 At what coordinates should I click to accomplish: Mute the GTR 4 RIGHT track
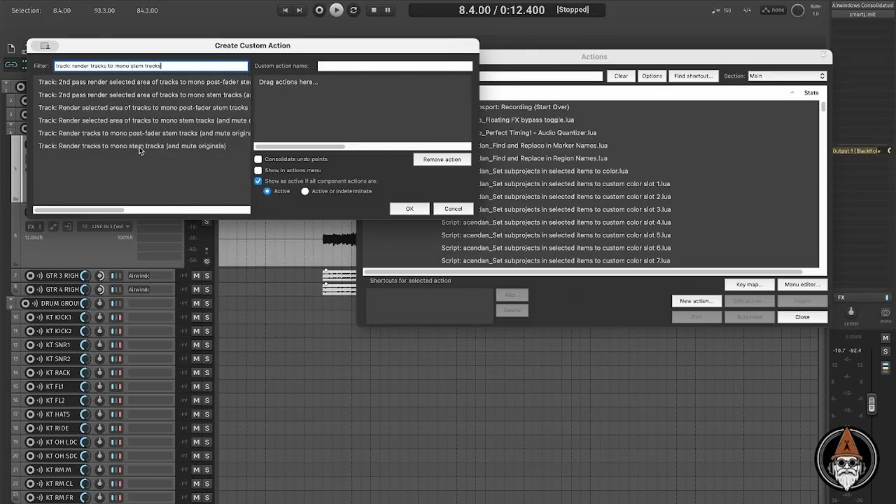(197, 290)
